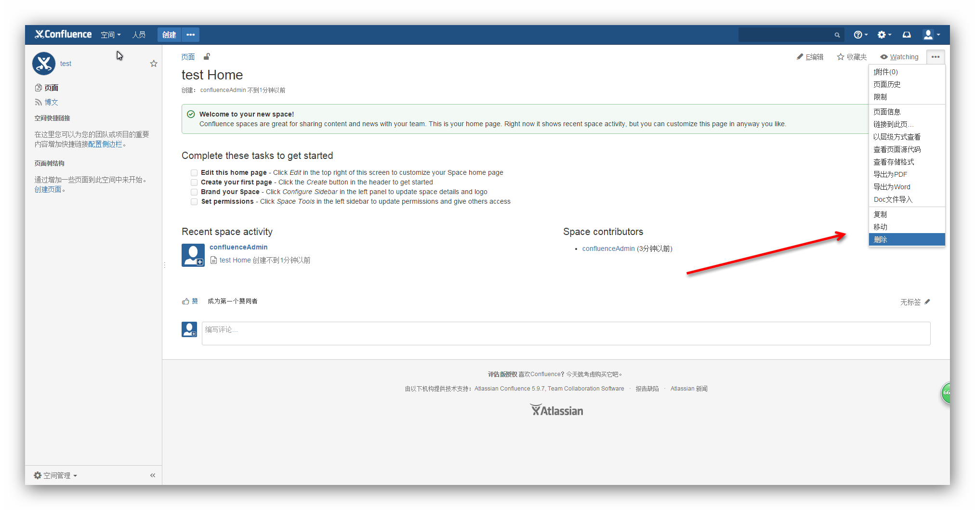
Task: Expand the 空间管理 space tools menu
Action: pos(55,475)
